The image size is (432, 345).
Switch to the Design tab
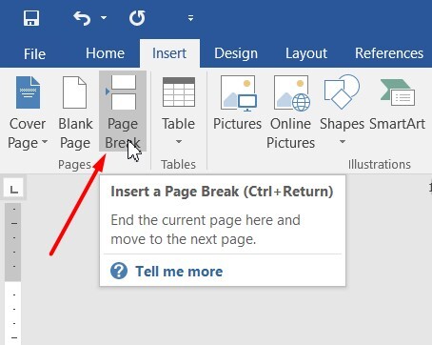[x=236, y=53]
